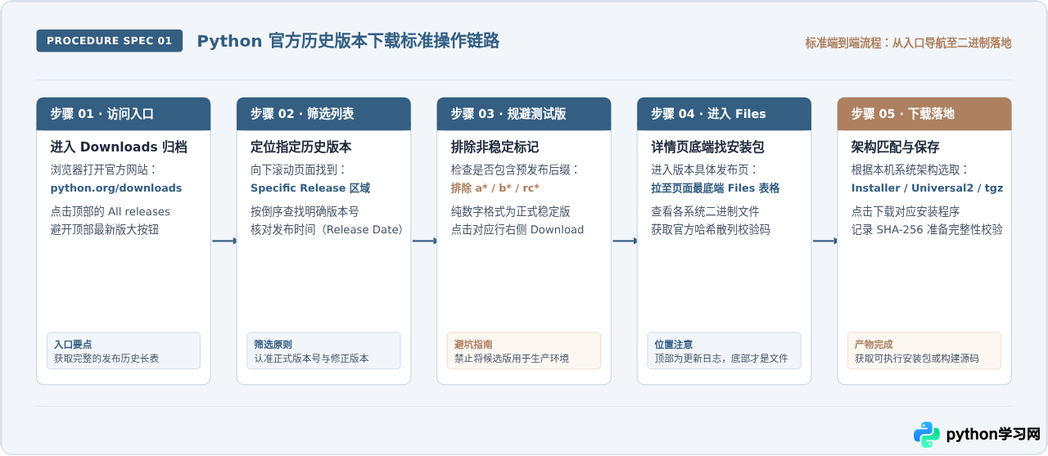The width and height of the screenshot is (1048, 456).
Task: Click the 产物完成 note box
Action: pyautogui.click(x=924, y=350)
